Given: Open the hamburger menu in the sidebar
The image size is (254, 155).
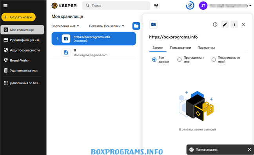Looking at the screenshot, I should pos(5,5).
